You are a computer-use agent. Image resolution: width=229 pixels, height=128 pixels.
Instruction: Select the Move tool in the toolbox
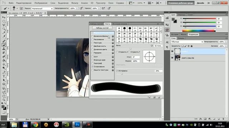(4, 17)
